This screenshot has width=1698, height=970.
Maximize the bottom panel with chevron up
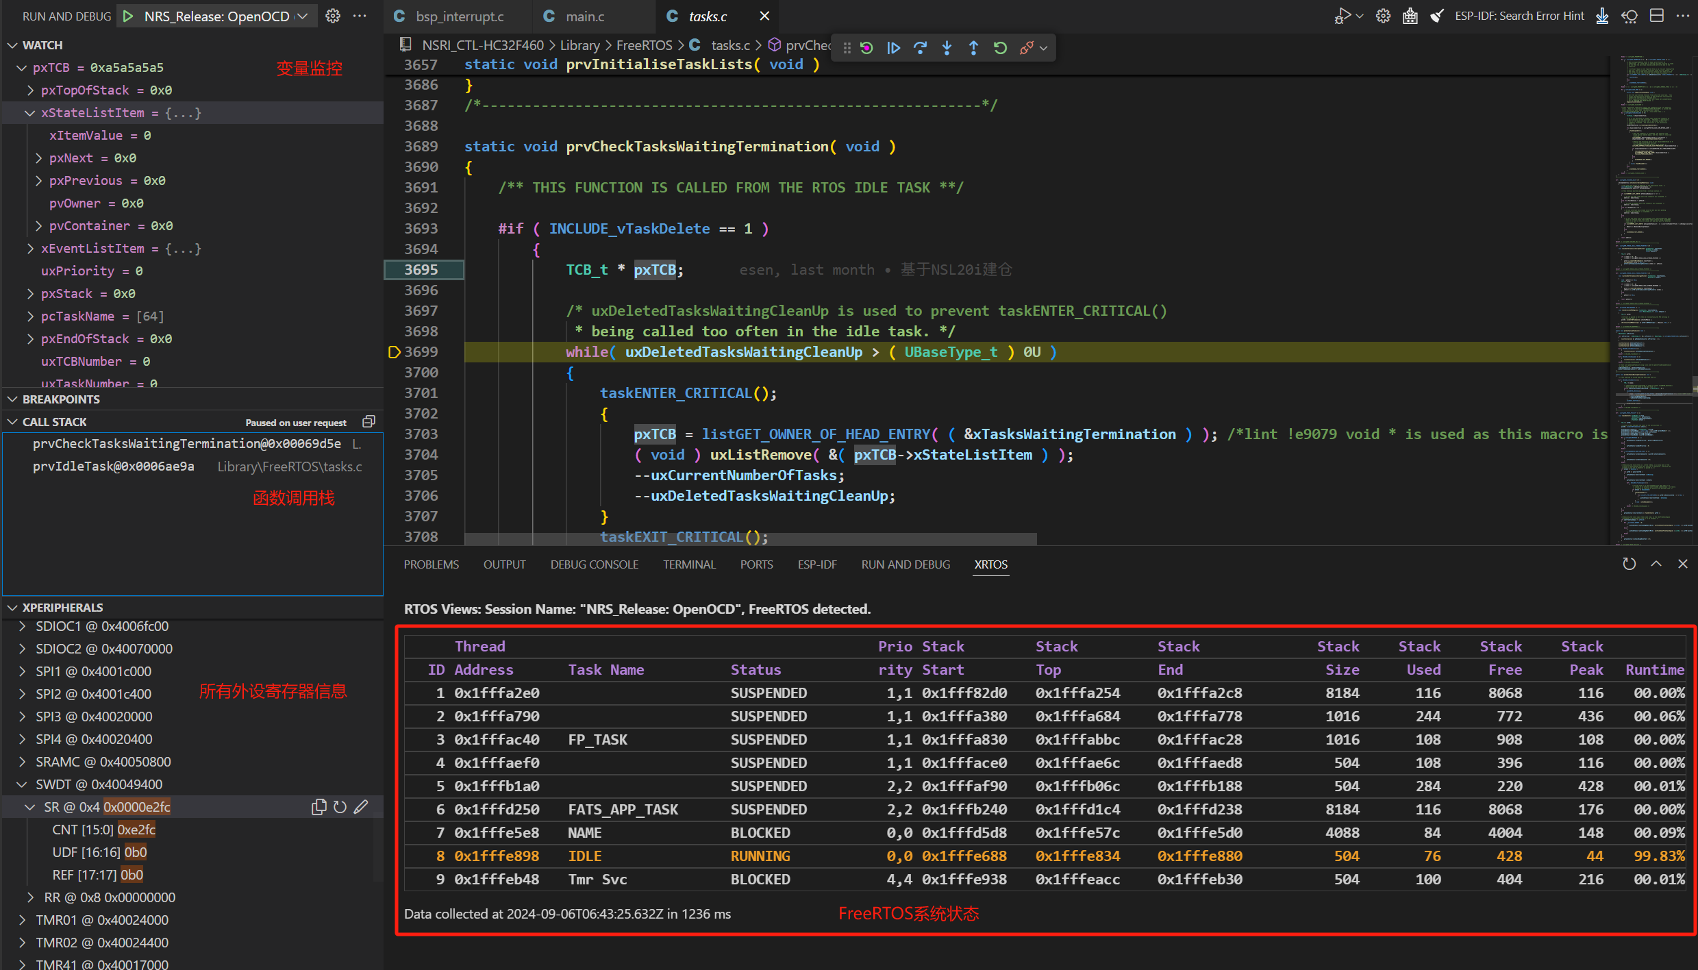click(1656, 564)
